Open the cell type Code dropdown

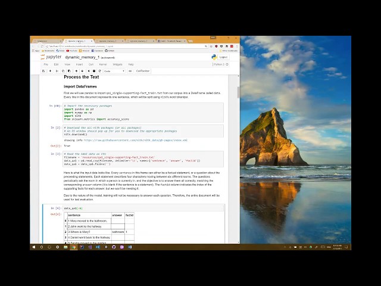click(x=114, y=71)
